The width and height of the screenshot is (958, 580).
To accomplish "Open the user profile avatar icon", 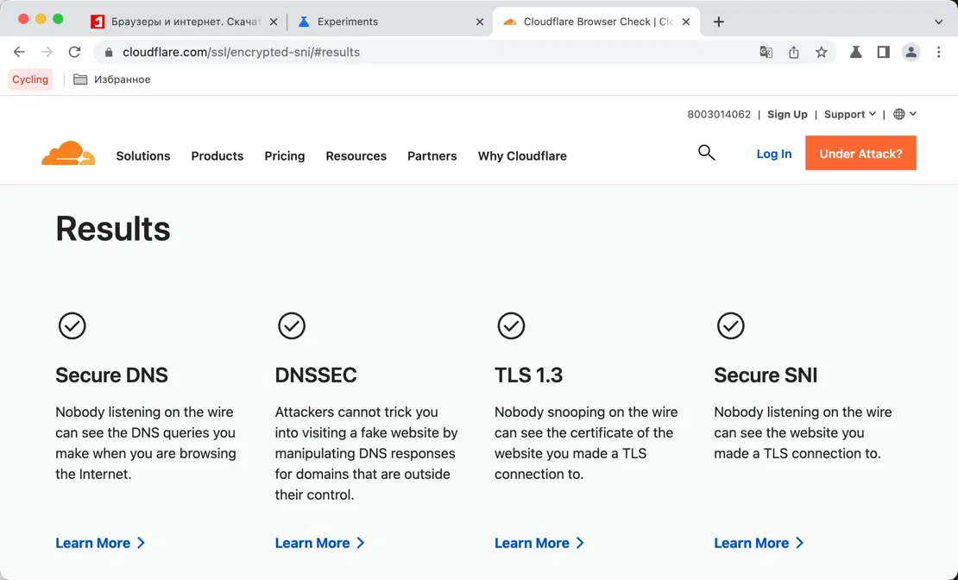I will click(x=911, y=52).
